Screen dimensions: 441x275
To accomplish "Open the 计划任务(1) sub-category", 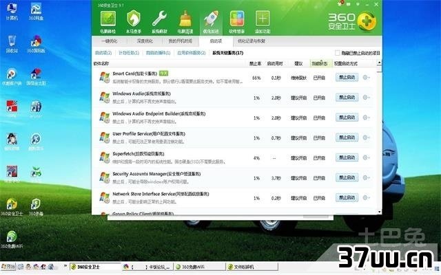I will [129, 53].
